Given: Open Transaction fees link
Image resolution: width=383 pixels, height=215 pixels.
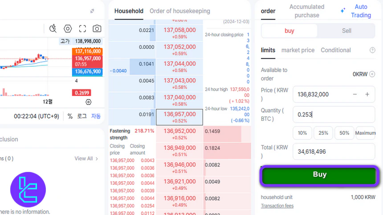Looking at the screenshot, I should point(277,206).
